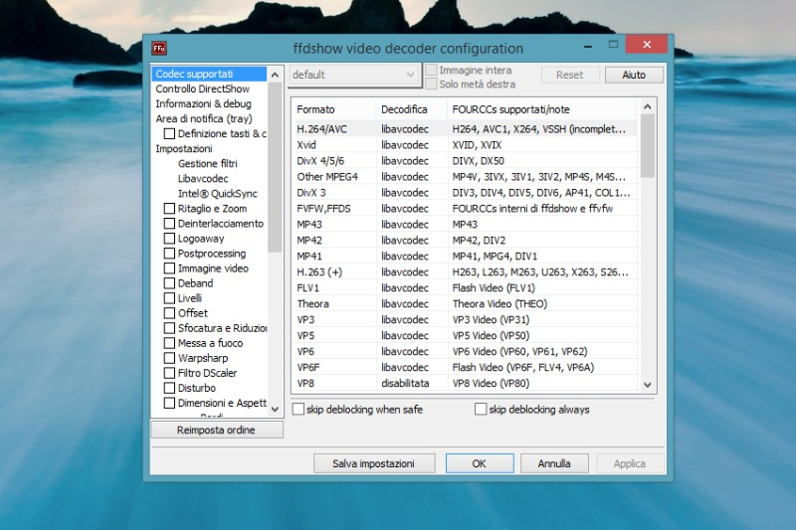Viewport: 796px width, 530px height.
Task: Select the Libavcodec settings entry
Action: coord(203,179)
